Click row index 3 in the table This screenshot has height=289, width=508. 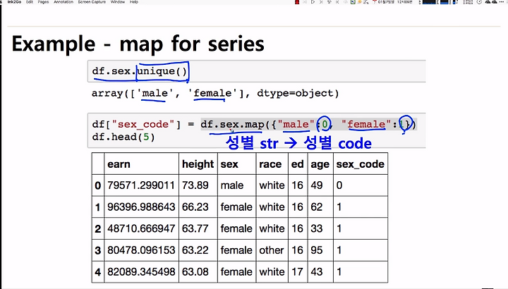98,250
